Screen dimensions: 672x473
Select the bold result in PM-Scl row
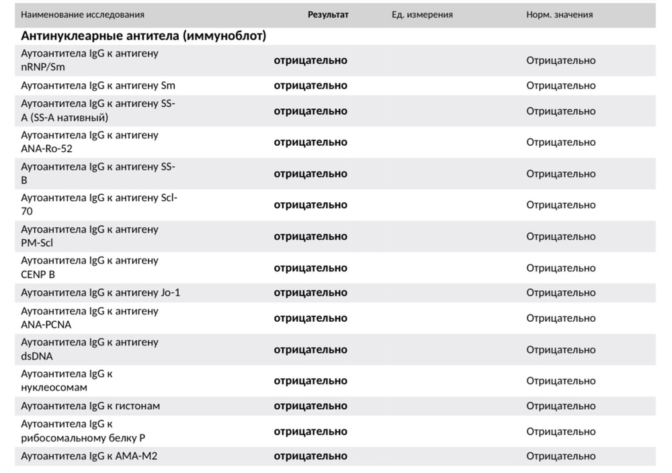310,236
